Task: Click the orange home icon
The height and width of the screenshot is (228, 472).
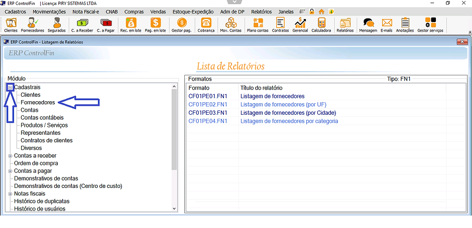Action: coord(321,12)
